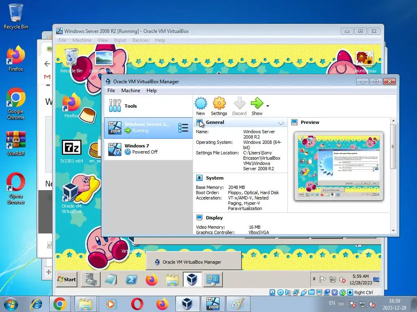Image resolution: width=417 pixels, height=312 pixels.
Task: Click the USB devices icon in VM status bar
Action: click(304, 292)
